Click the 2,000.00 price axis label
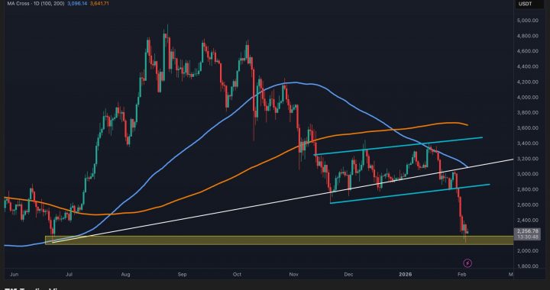This screenshot has height=290, width=550. [528, 251]
